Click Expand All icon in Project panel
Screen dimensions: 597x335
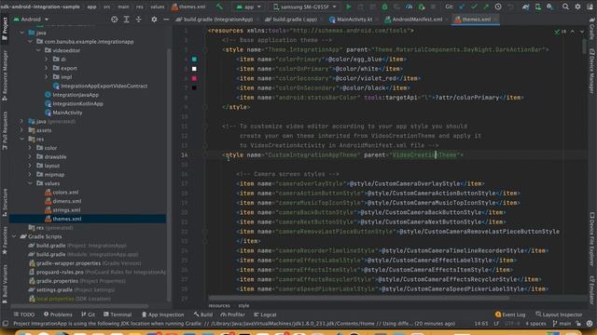(x=127, y=19)
